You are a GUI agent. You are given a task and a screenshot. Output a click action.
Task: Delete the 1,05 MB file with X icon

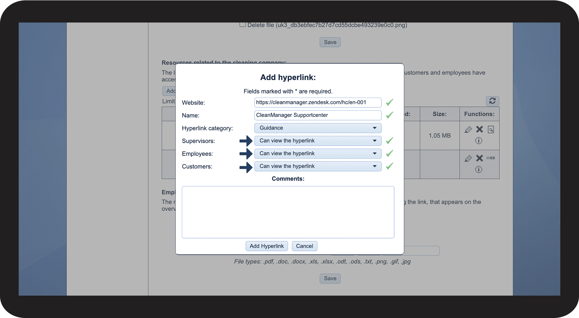pyautogui.click(x=479, y=129)
